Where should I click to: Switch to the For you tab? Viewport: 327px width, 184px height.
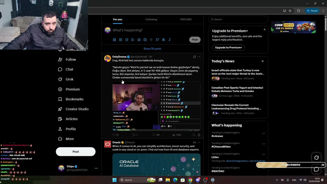(x=118, y=19)
